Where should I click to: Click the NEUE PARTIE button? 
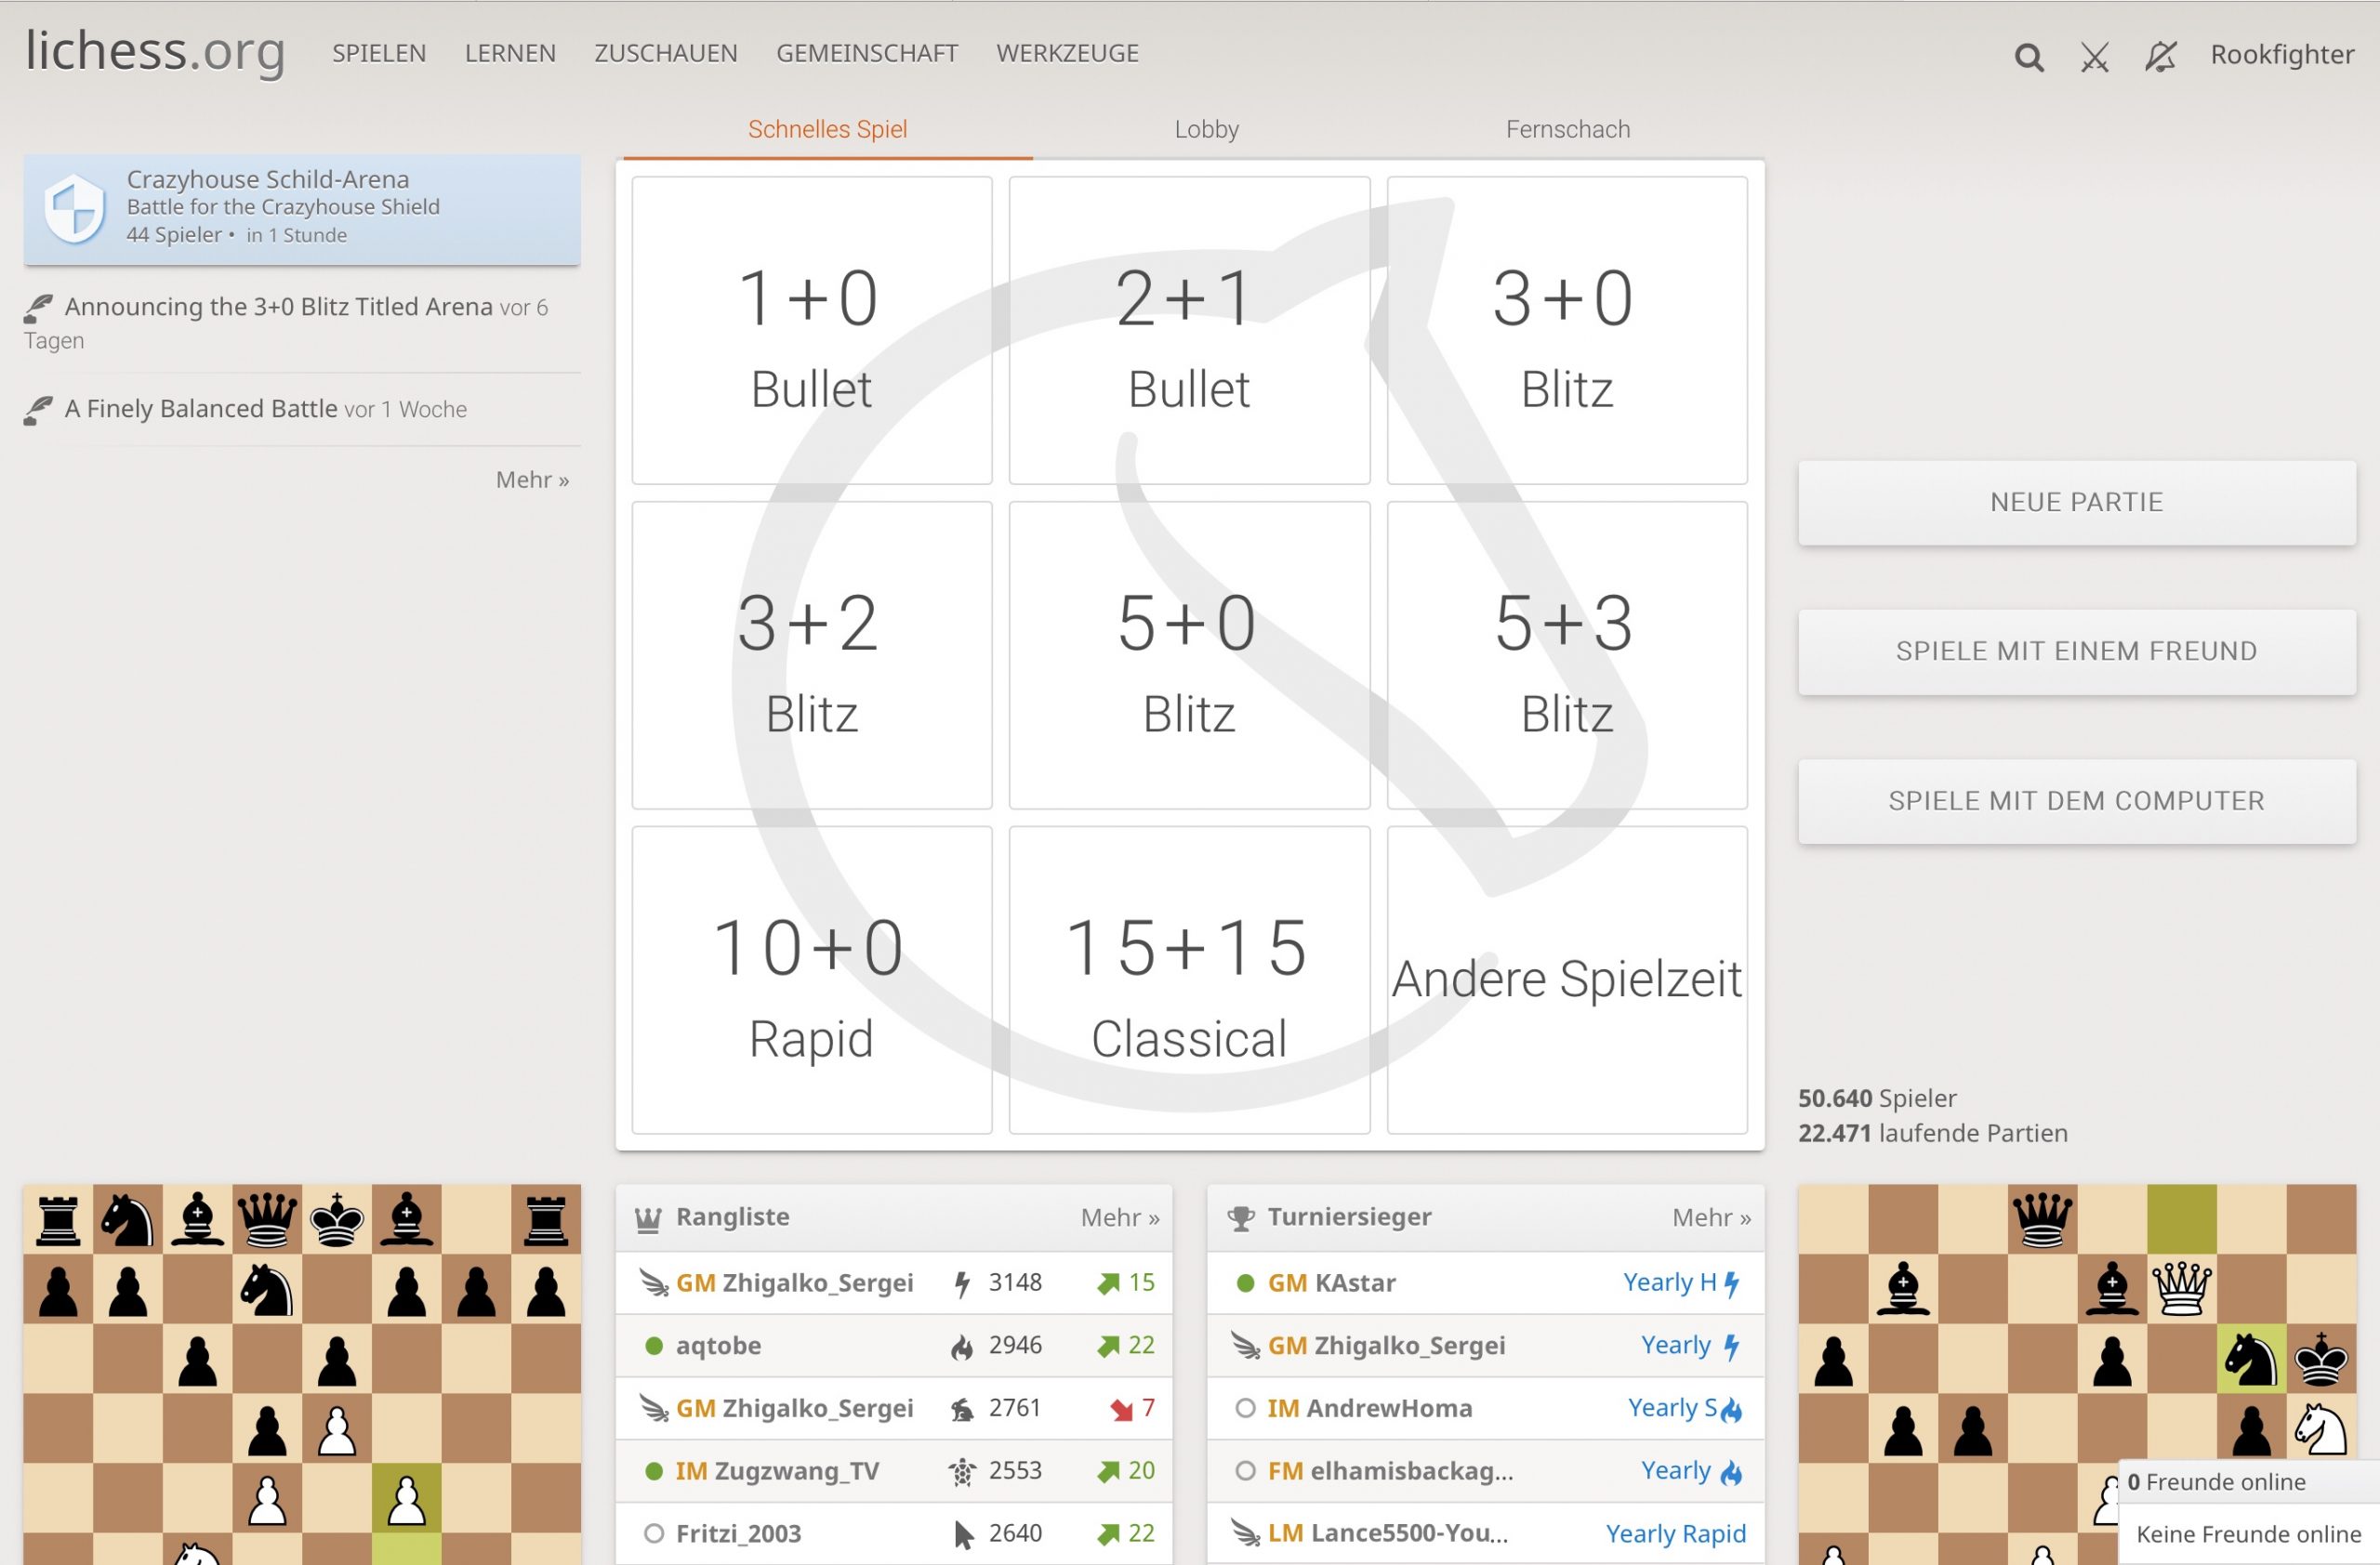tap(2076, 503)
